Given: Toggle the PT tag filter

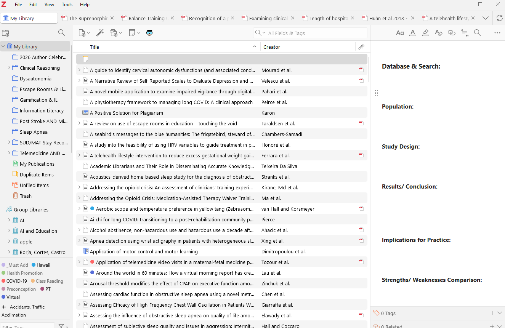Looking at the screenshot, I should click(46, 289).
